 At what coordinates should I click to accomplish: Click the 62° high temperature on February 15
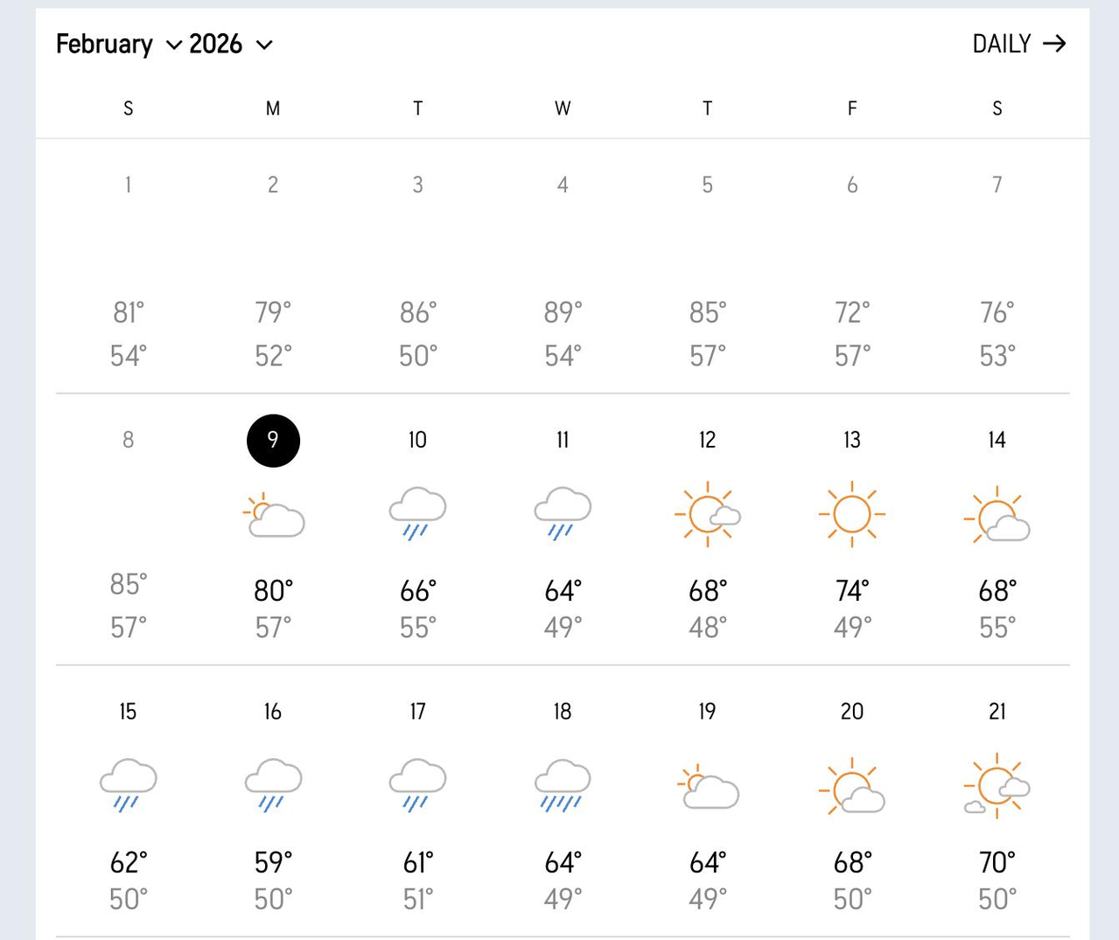click(128, 863)
